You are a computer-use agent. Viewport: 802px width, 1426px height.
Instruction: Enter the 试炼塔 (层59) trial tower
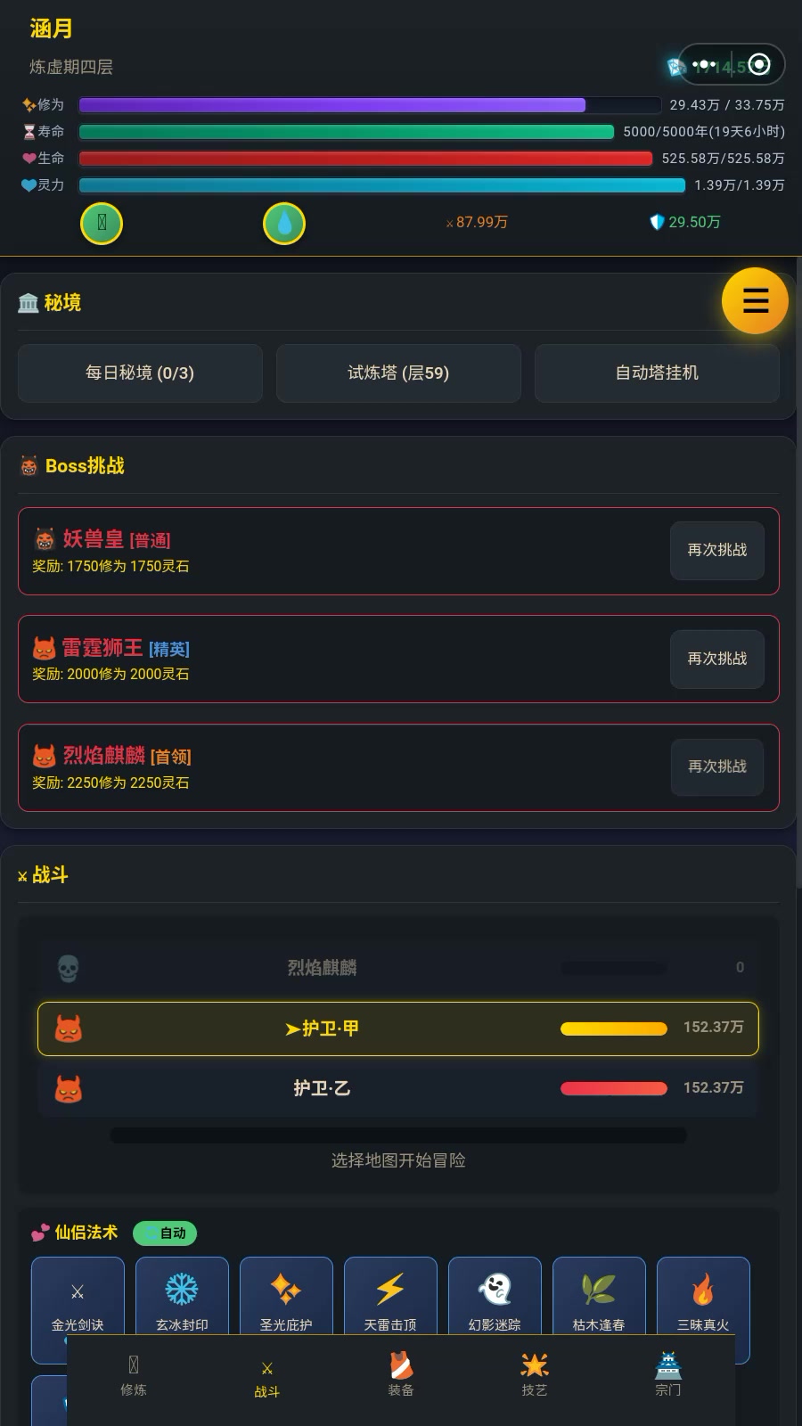click(398, 373)
